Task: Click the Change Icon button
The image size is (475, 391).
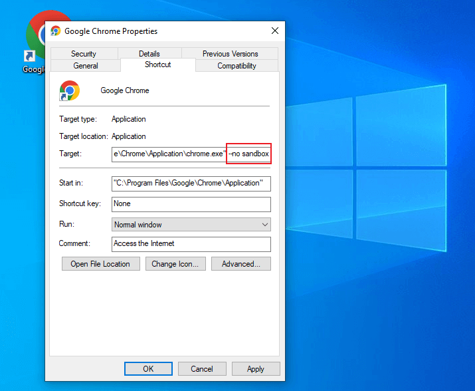Action: [175, 264]
